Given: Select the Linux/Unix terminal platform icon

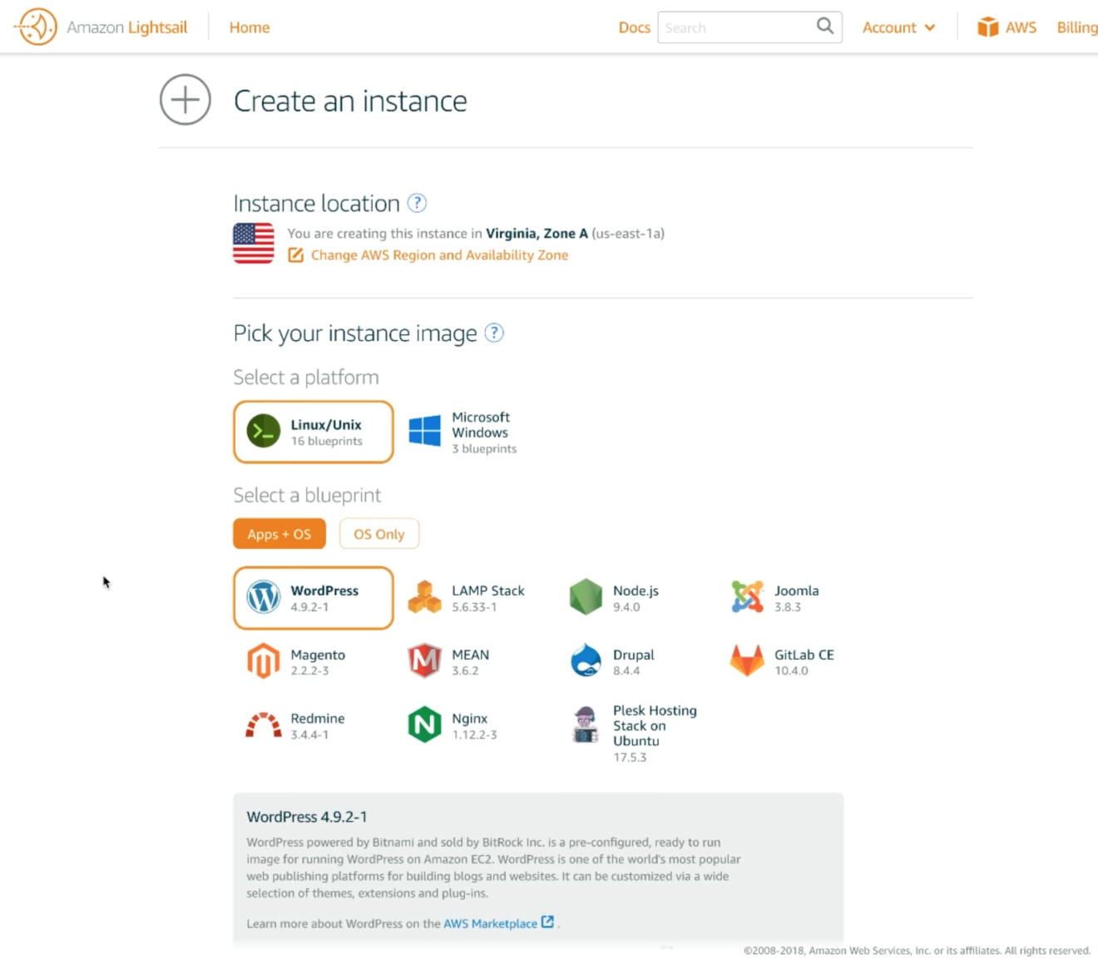Looking at the screenshot, I should pyautogui.click(x=264, y=431).
